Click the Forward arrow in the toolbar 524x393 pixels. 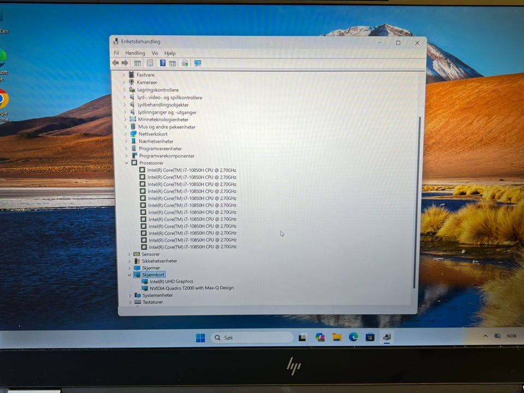pyautogui.click(x=124, y=63)
